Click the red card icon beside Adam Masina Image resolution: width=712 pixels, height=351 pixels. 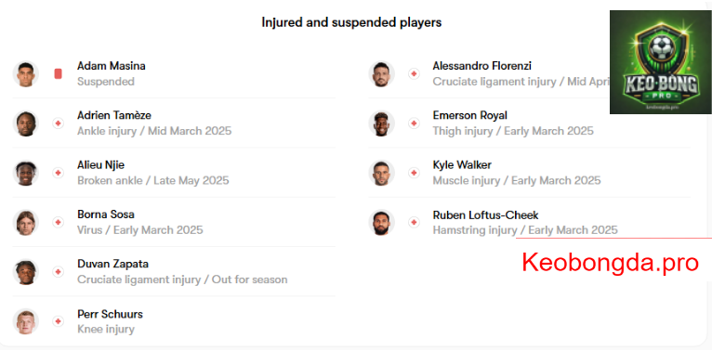coord(59,73)
